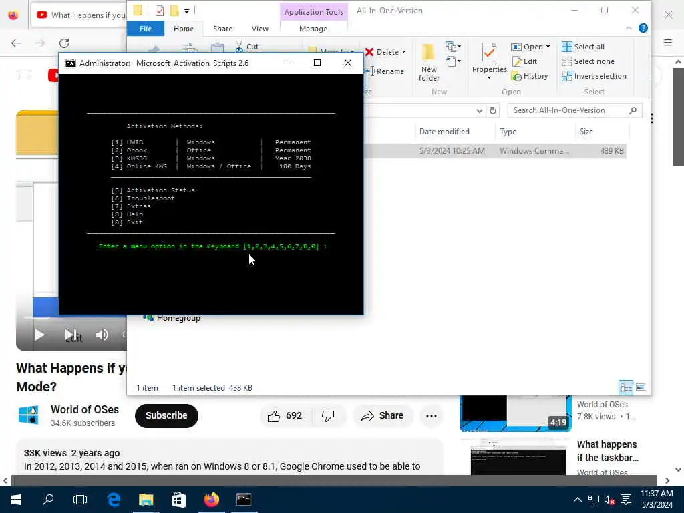Open the World of OSes channel name
Image resolution: width=684 pixels, height=513 pixels.
(85, 409)
